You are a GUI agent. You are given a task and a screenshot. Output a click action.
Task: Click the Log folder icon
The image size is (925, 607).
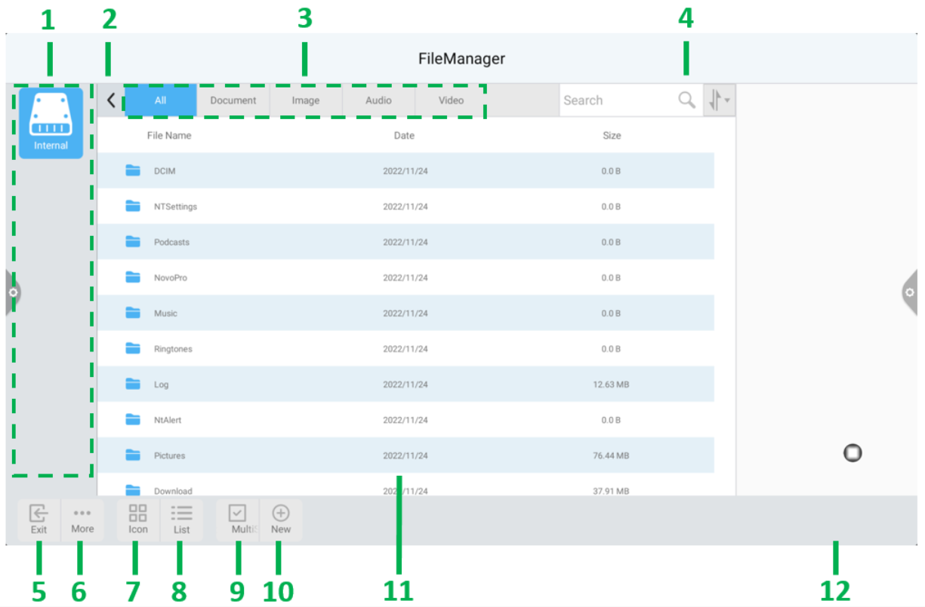pos(133,384)
